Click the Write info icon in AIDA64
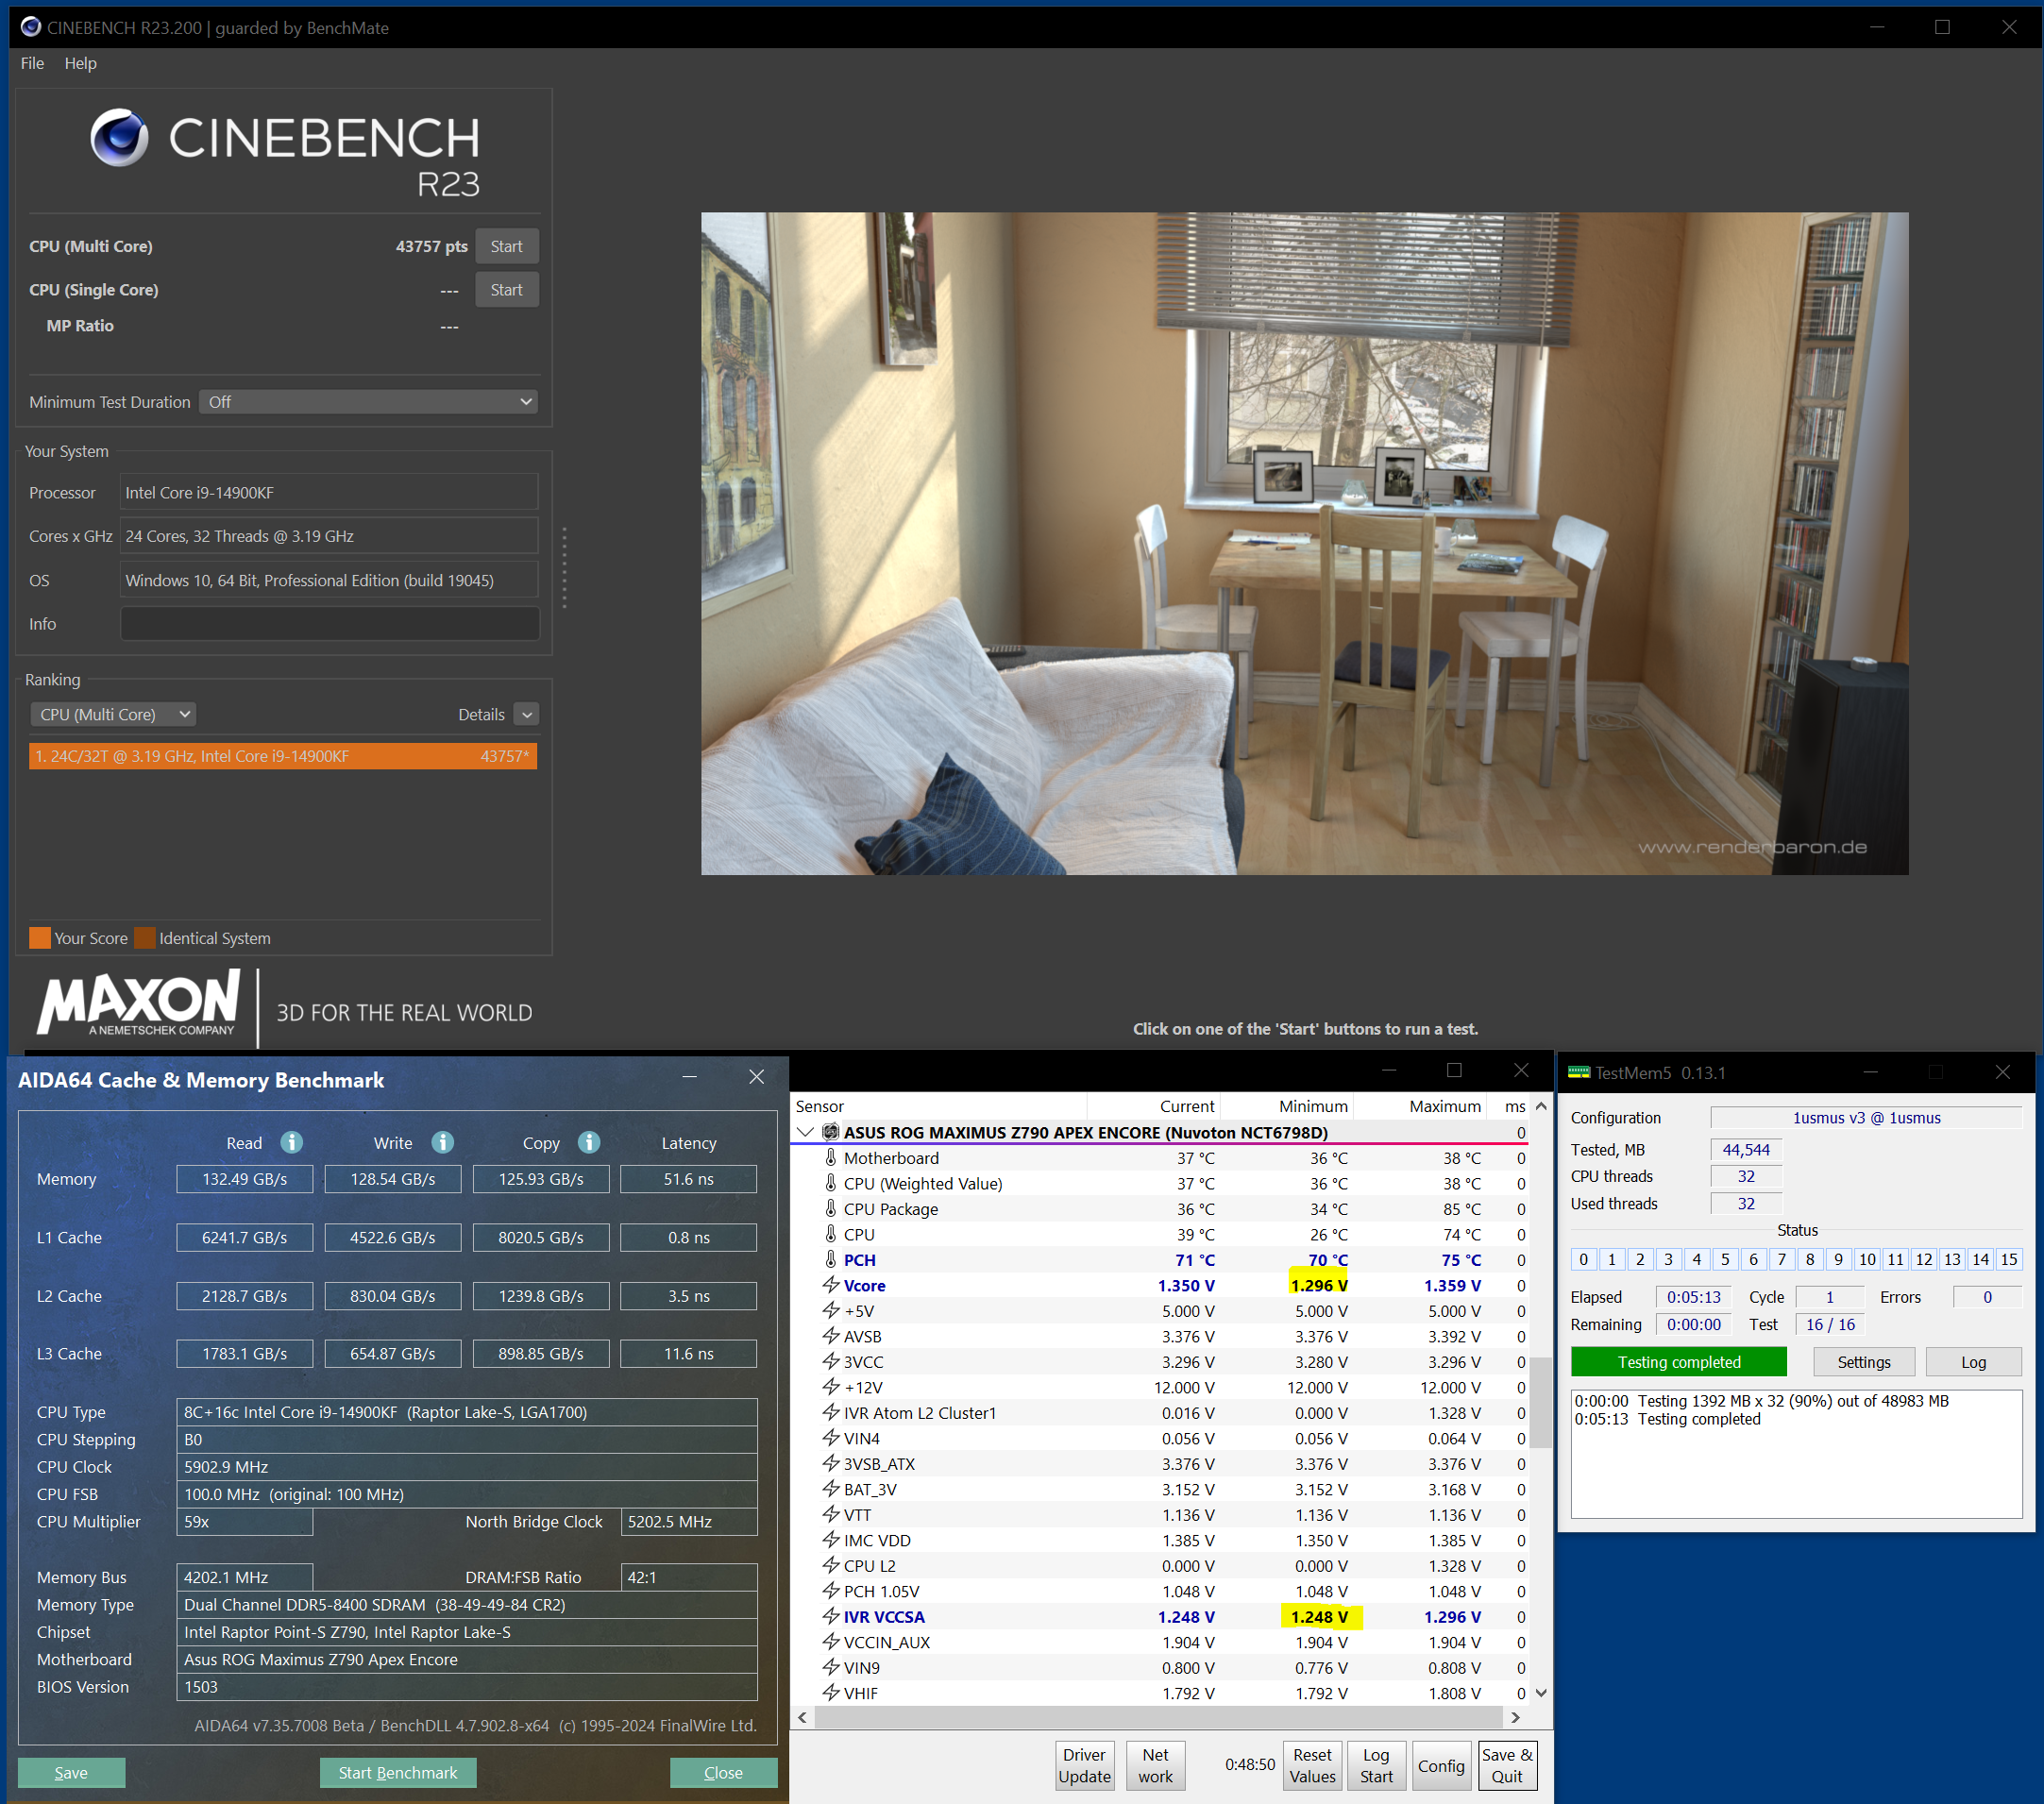 (x=442, y=1142)
